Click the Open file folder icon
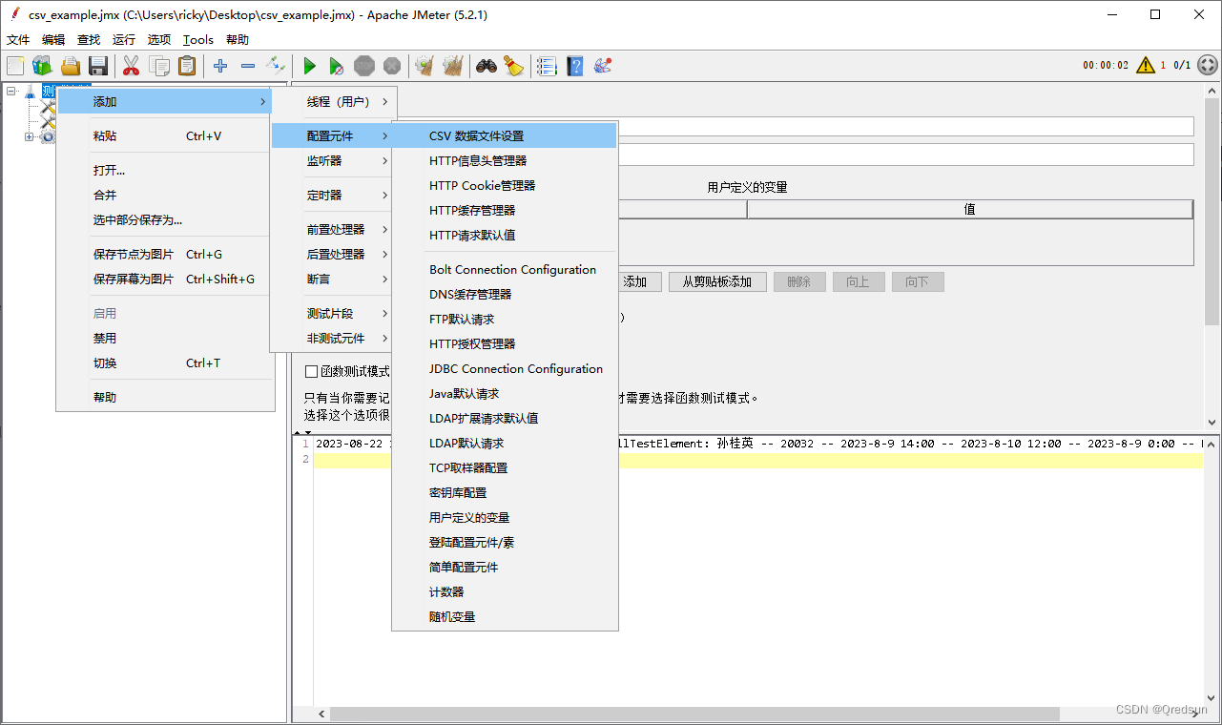 click(x=71, y=66)
